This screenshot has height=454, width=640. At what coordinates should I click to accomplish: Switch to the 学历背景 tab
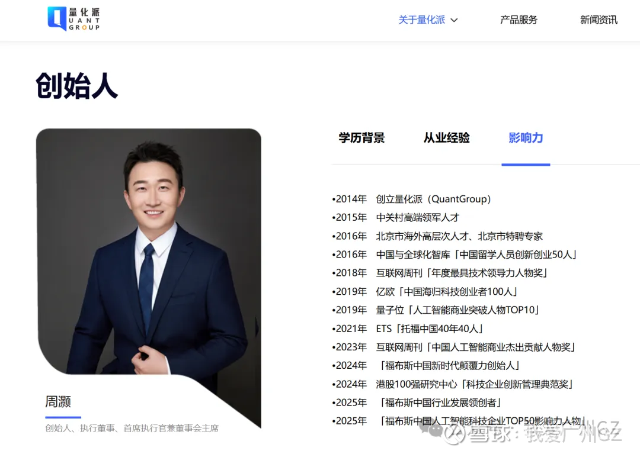(361, 138)
